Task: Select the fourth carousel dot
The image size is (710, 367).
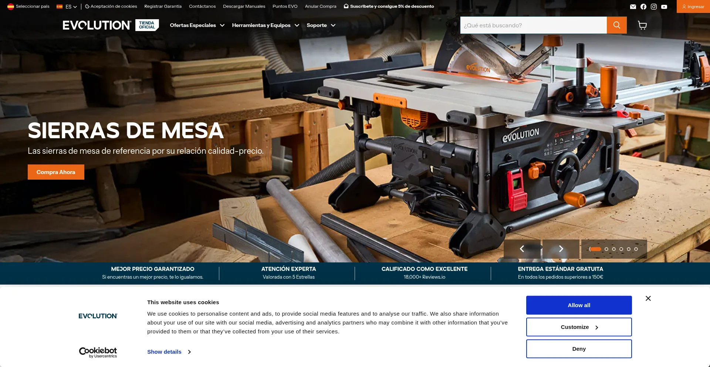Action: pyautogui.click(x=621, y=249)
